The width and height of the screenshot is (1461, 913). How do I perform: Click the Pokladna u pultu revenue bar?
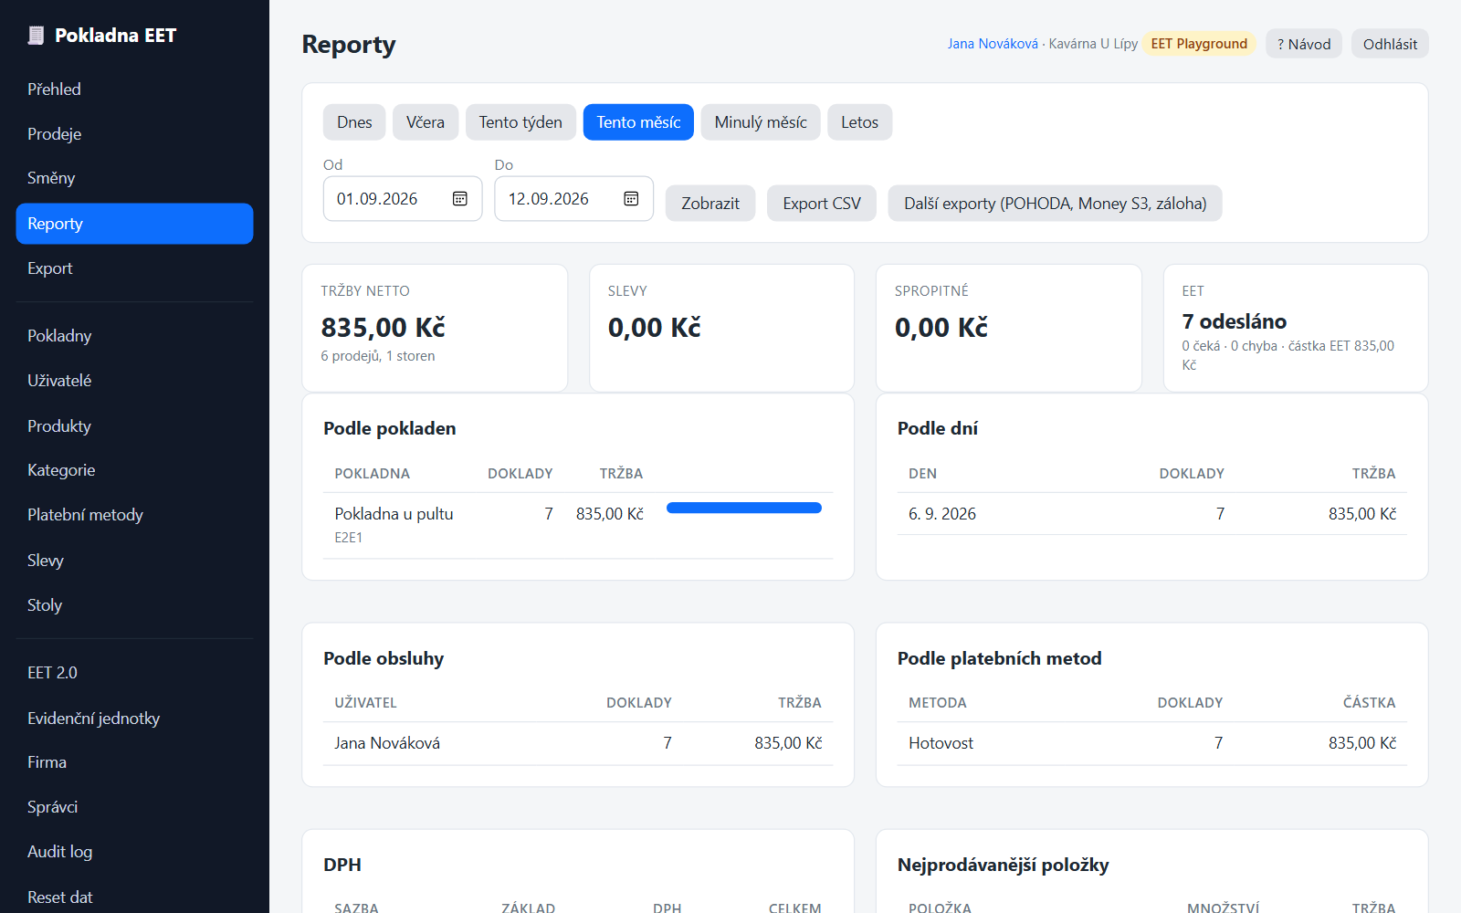(744, 508)
